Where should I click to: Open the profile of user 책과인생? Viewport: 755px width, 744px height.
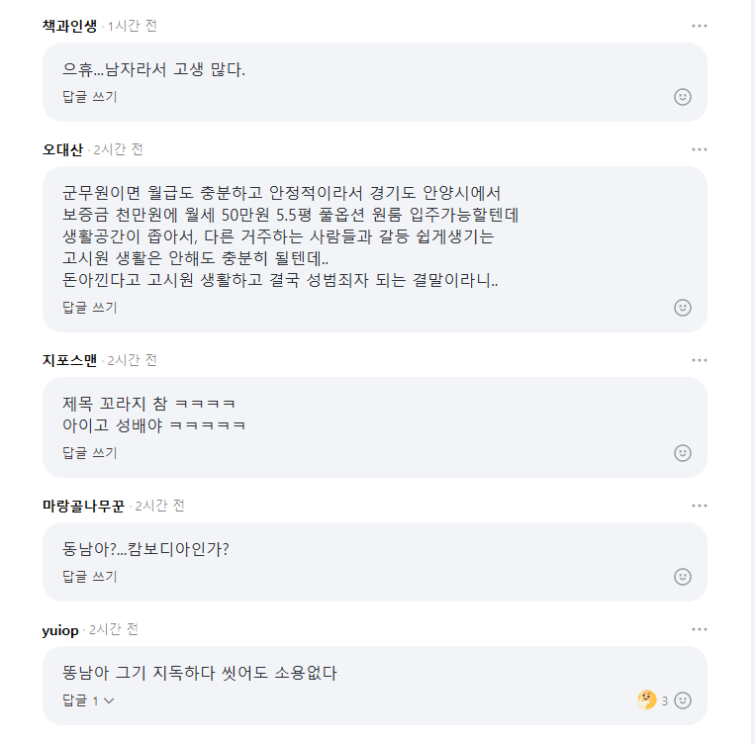[x=69, y=26]
